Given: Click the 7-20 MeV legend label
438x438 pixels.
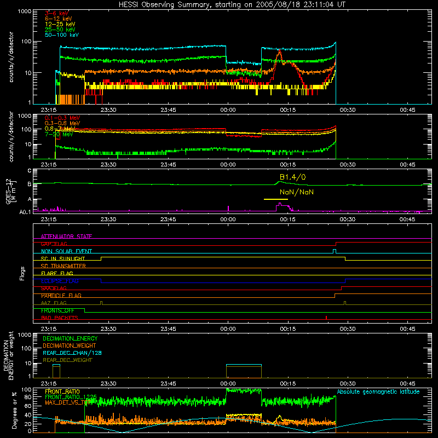Looking at the screenshot, I should (x=59, y=134).
